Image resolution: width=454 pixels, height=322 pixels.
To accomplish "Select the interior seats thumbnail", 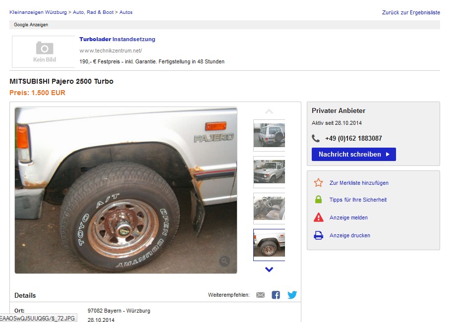I will pos(269,208).
